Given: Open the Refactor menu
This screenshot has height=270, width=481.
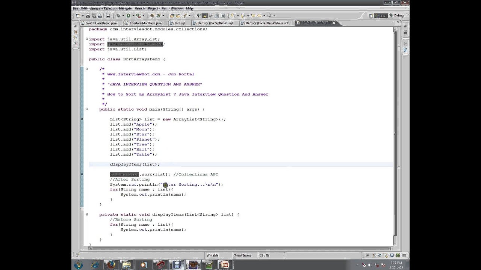Looking at the screenshot, I should 110,8.
